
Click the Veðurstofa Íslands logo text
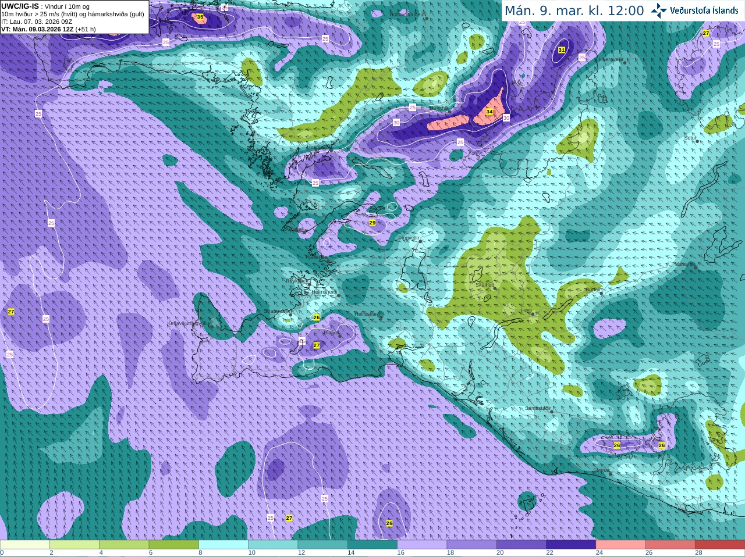point(704,10)
